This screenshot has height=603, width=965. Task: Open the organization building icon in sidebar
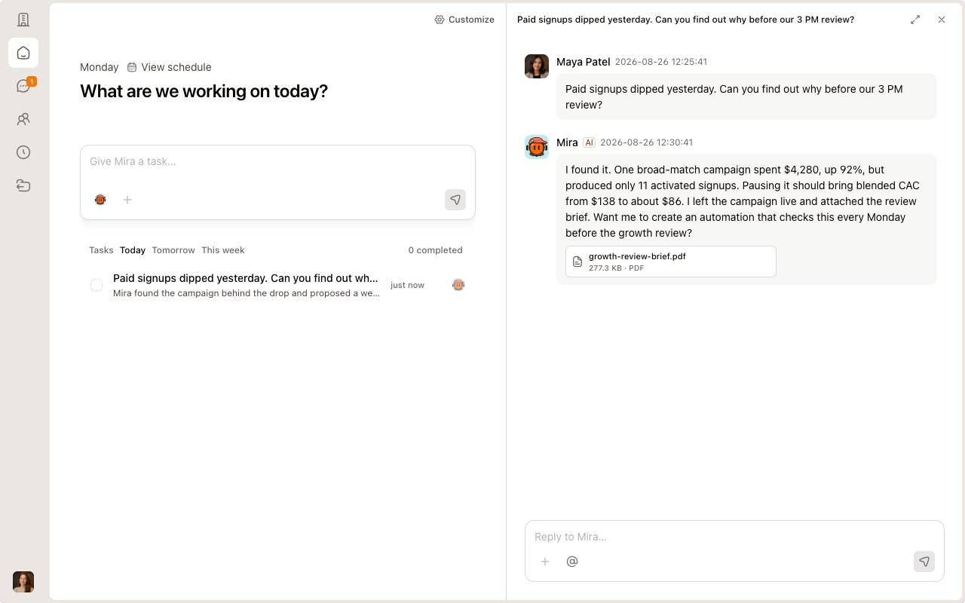(23, 20)
